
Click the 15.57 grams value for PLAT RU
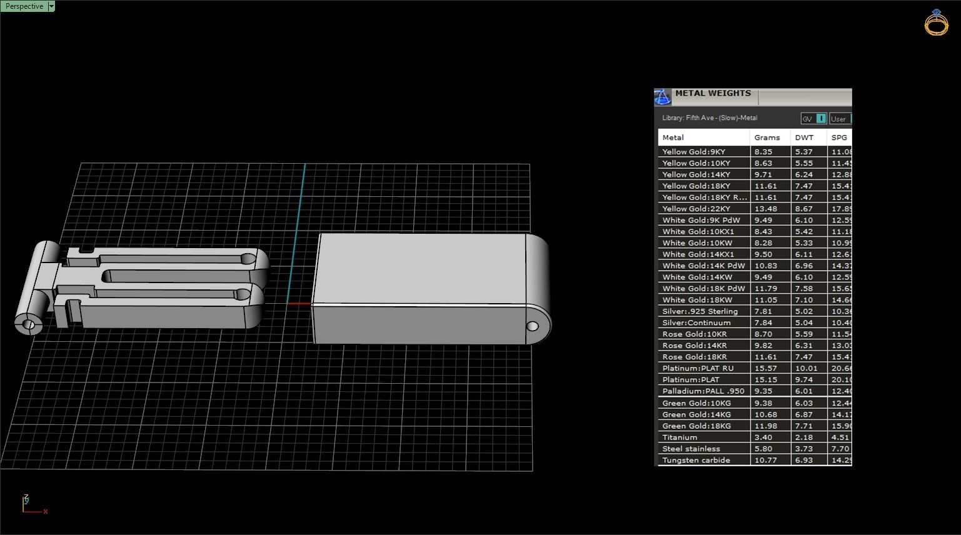click(x=765, y=368)
